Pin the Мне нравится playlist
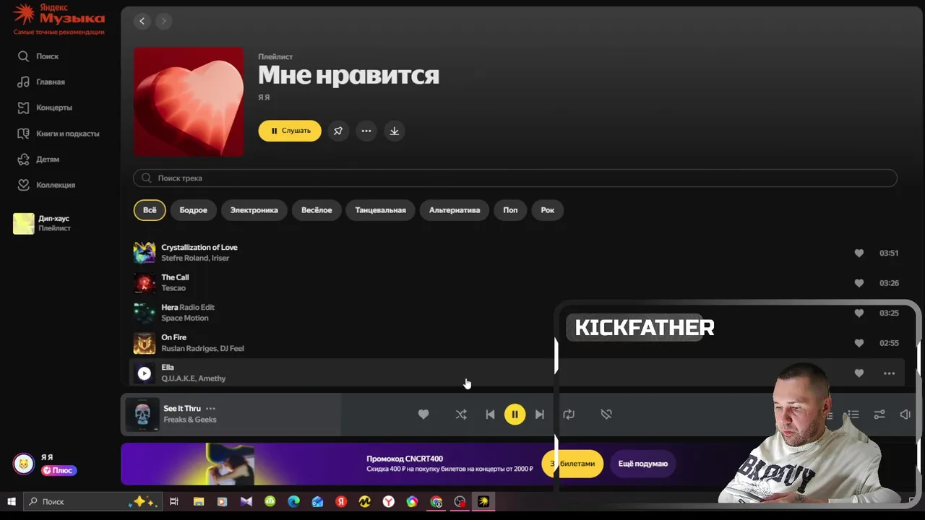 [x=338, y=131]
